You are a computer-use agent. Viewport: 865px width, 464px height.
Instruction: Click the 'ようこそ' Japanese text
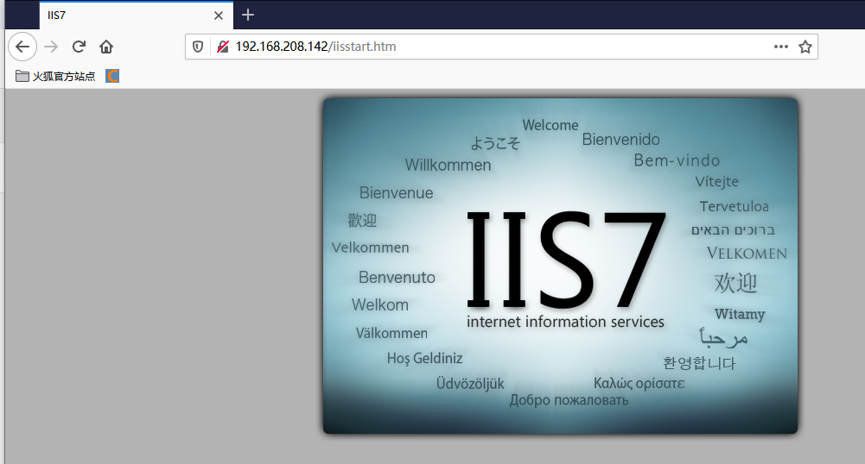tap(495, 143)
